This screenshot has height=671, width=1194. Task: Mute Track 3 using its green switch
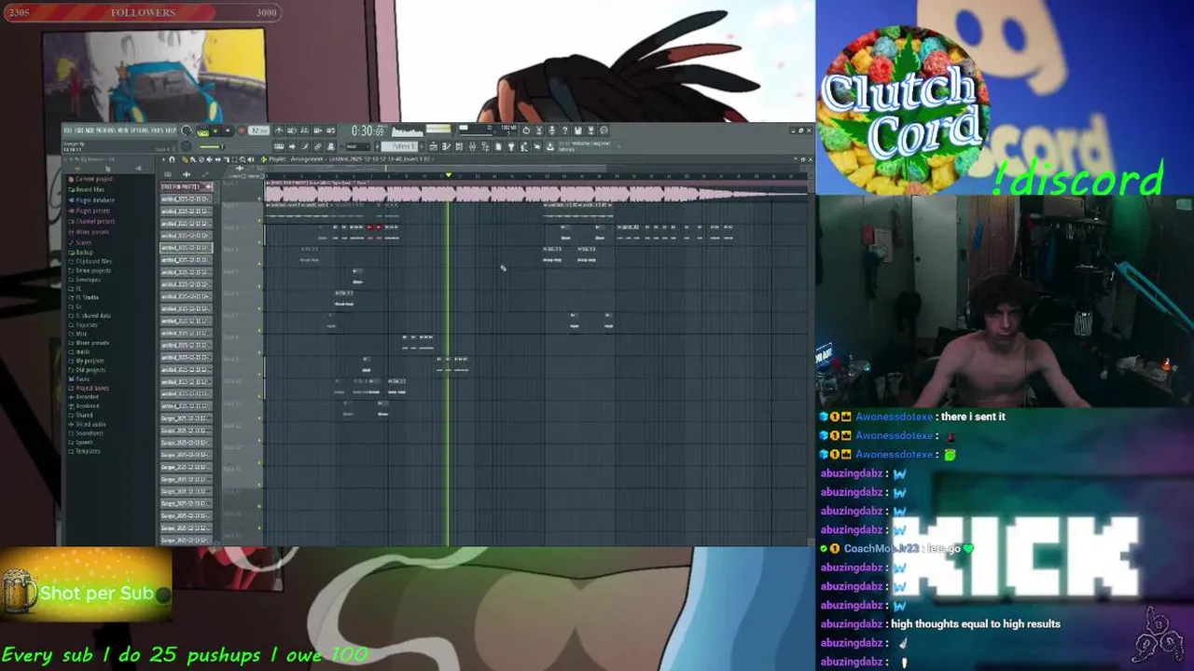tap(259, 242)
